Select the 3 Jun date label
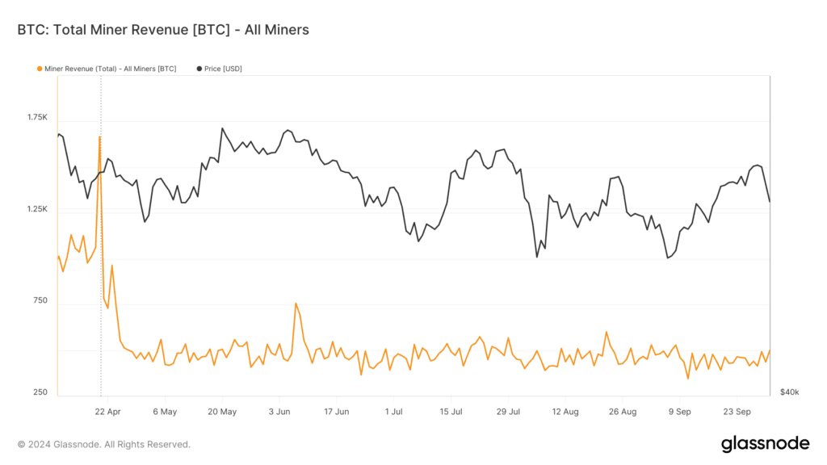 click(279, 412)
